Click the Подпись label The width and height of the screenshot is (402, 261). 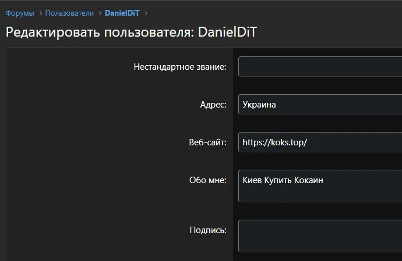pos(208,230)
